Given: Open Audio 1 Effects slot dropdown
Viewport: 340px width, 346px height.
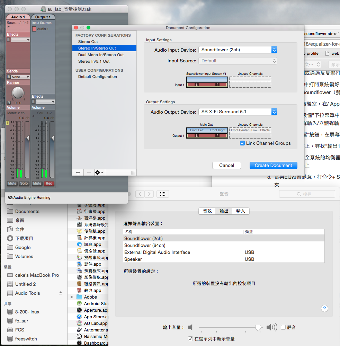Looking at the screenshot, I should pos(20,40).
